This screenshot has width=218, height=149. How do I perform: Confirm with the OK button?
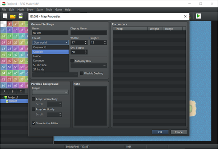(x=160, y=132)
